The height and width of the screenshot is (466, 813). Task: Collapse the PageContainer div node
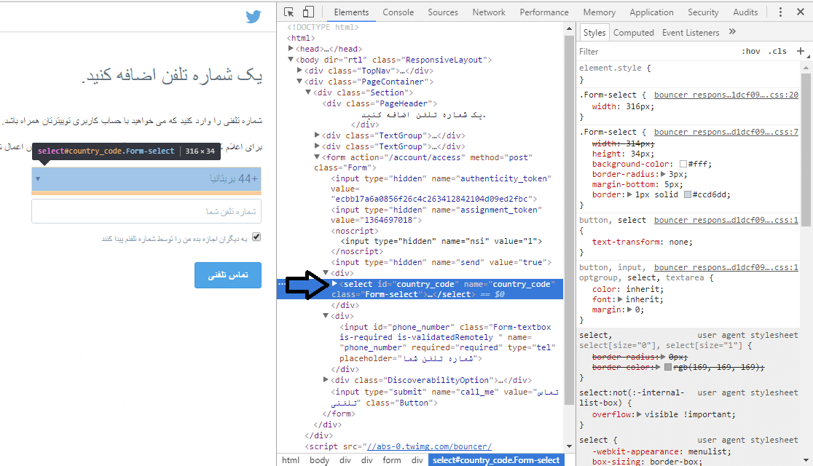click(x=299, y=82)
